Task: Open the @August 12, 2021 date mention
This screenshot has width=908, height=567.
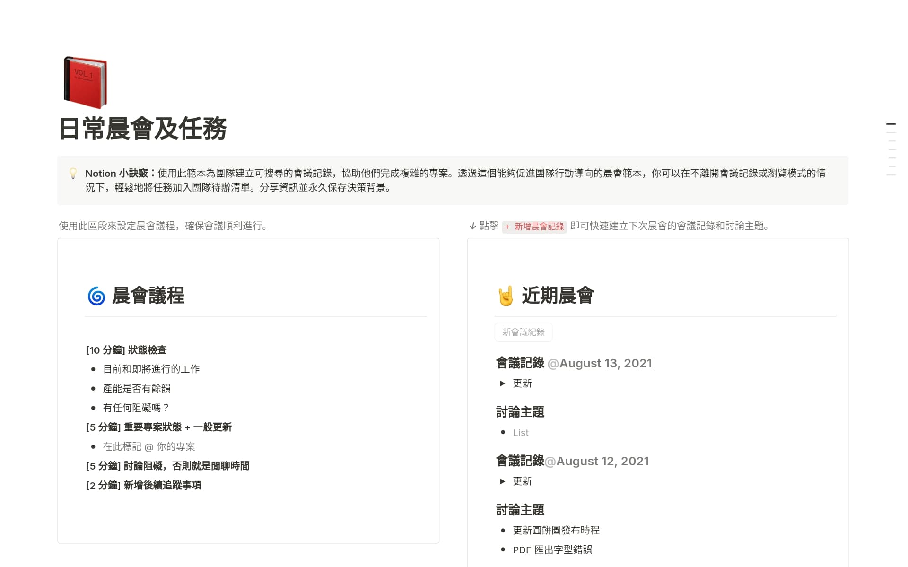Action: coord(597,461)
